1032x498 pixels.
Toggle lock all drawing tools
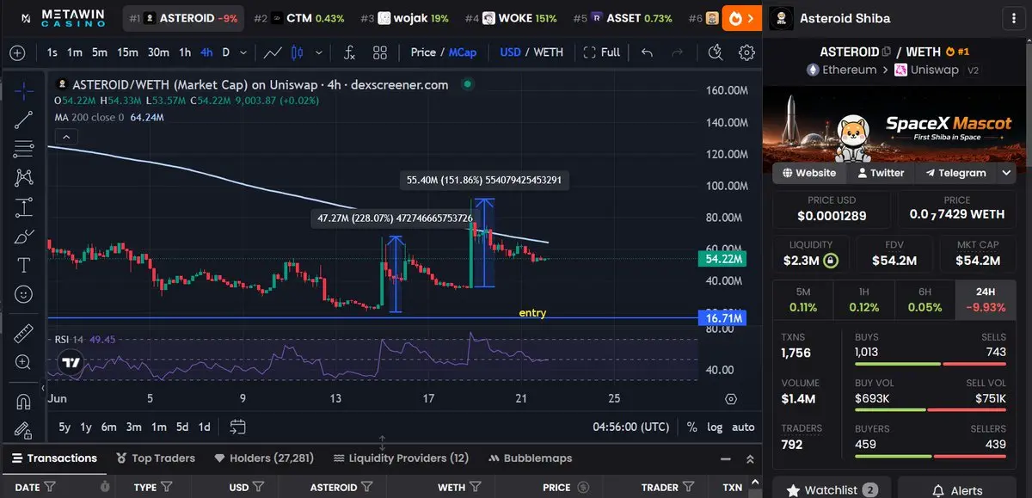[24, 428]
